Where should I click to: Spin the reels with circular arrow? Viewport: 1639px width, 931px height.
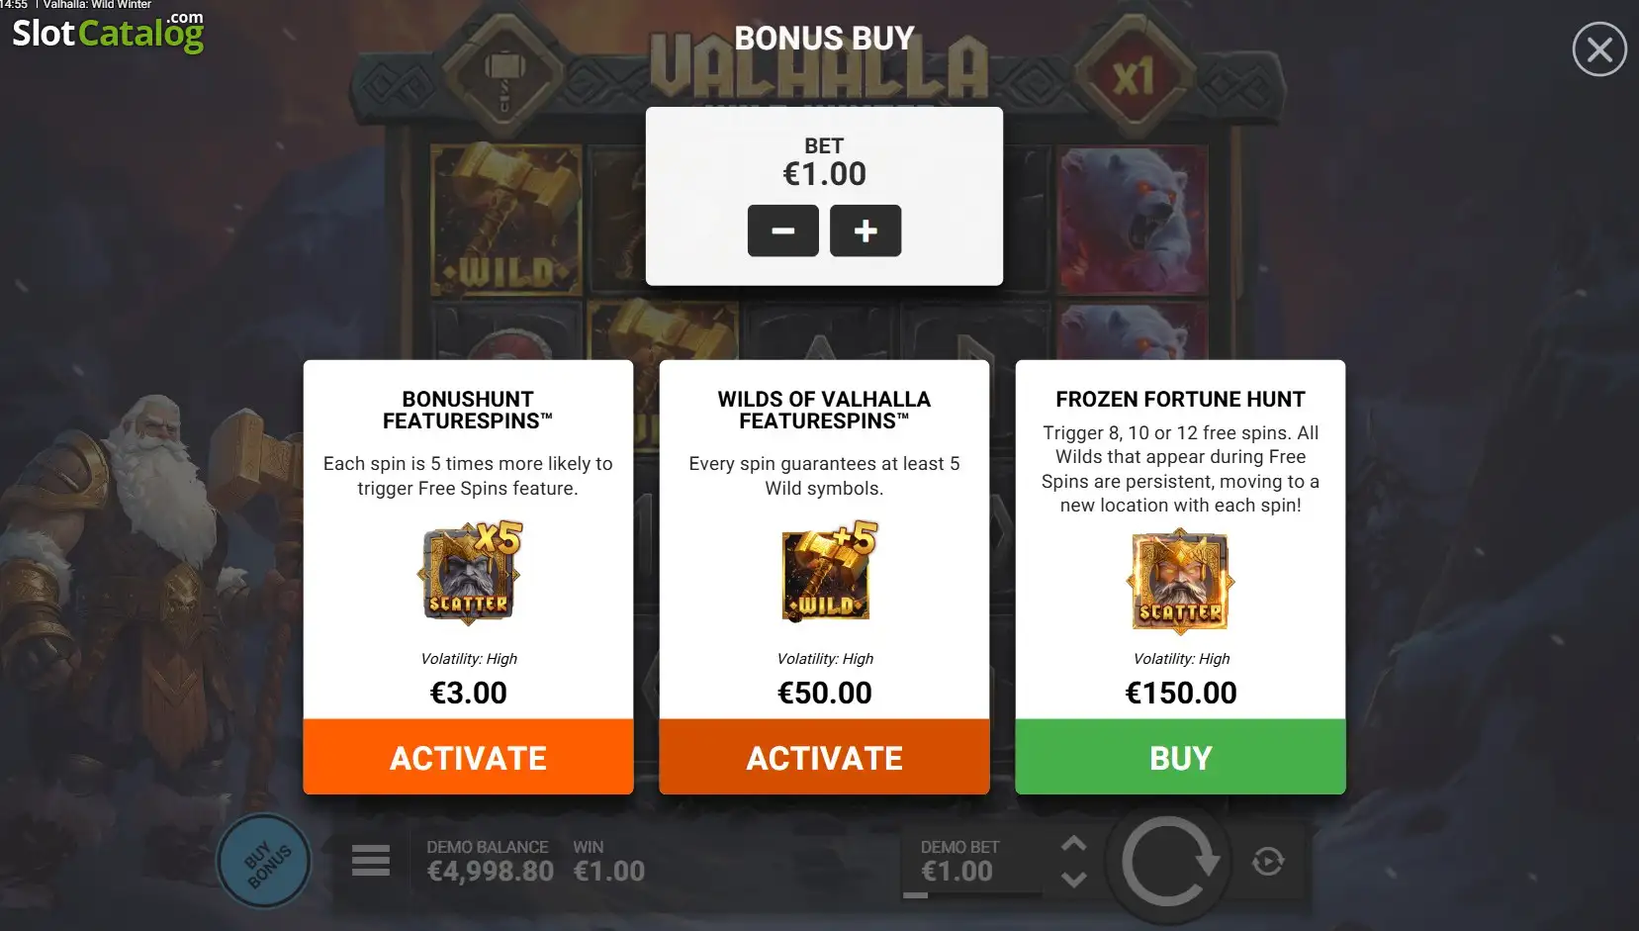[x=1168, y=862]
